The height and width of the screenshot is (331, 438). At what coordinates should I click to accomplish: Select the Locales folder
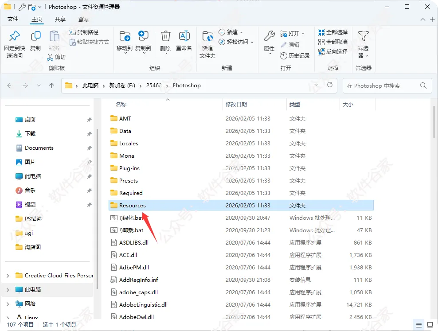241,144
